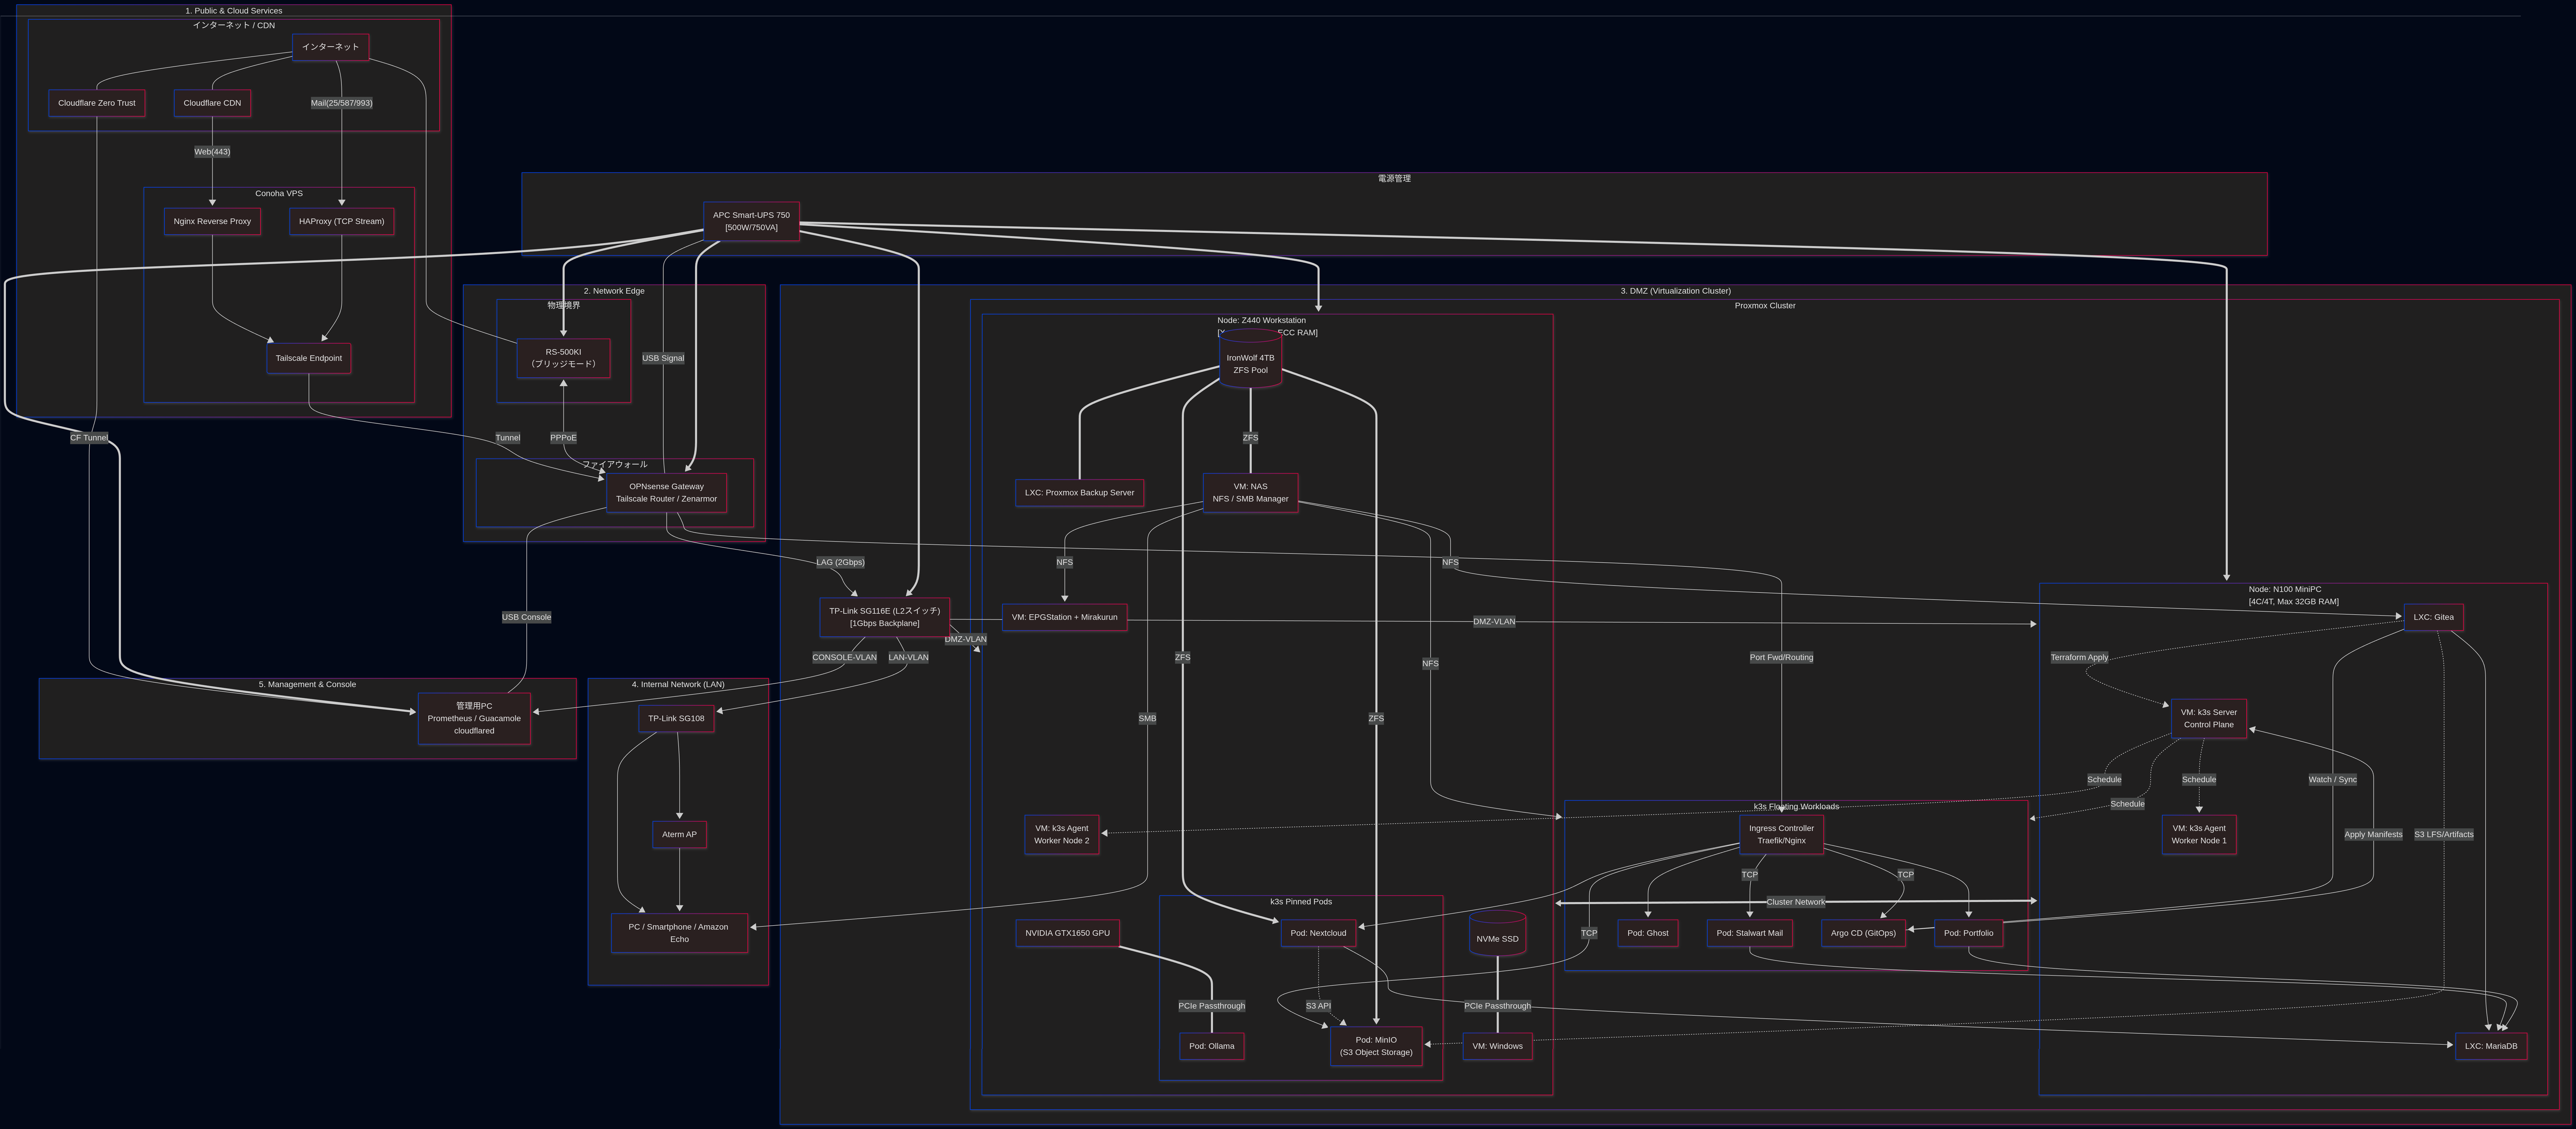Click the SMB edge label
2576x1129 pixels.
coord(1148,719)
